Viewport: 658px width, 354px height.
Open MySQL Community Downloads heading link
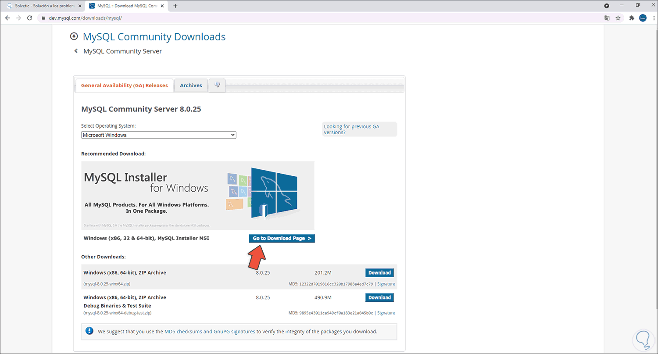coord(154,37)
